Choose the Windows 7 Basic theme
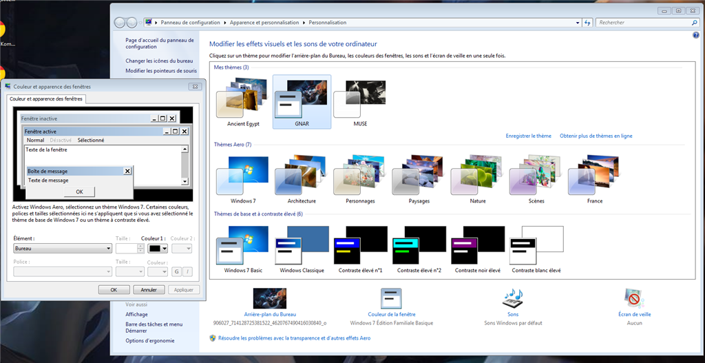The image size is (705, 363). (x=243, y=249)
